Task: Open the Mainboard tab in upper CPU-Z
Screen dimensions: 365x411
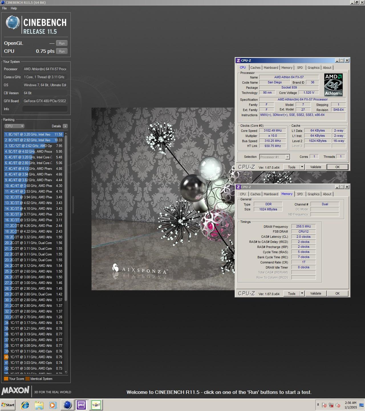Action: tap(271, 68)
